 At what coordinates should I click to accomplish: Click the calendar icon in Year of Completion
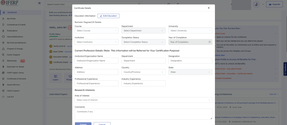coord(210,42)
